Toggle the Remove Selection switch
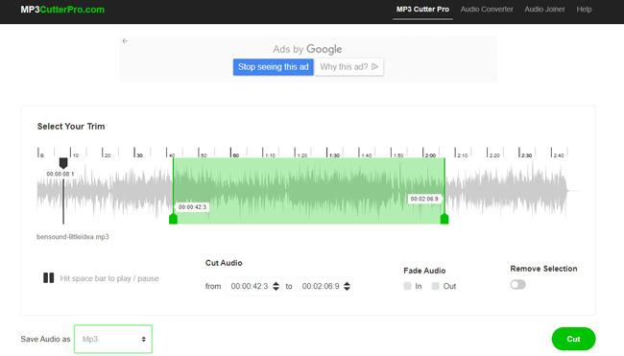 click(517, 284)
